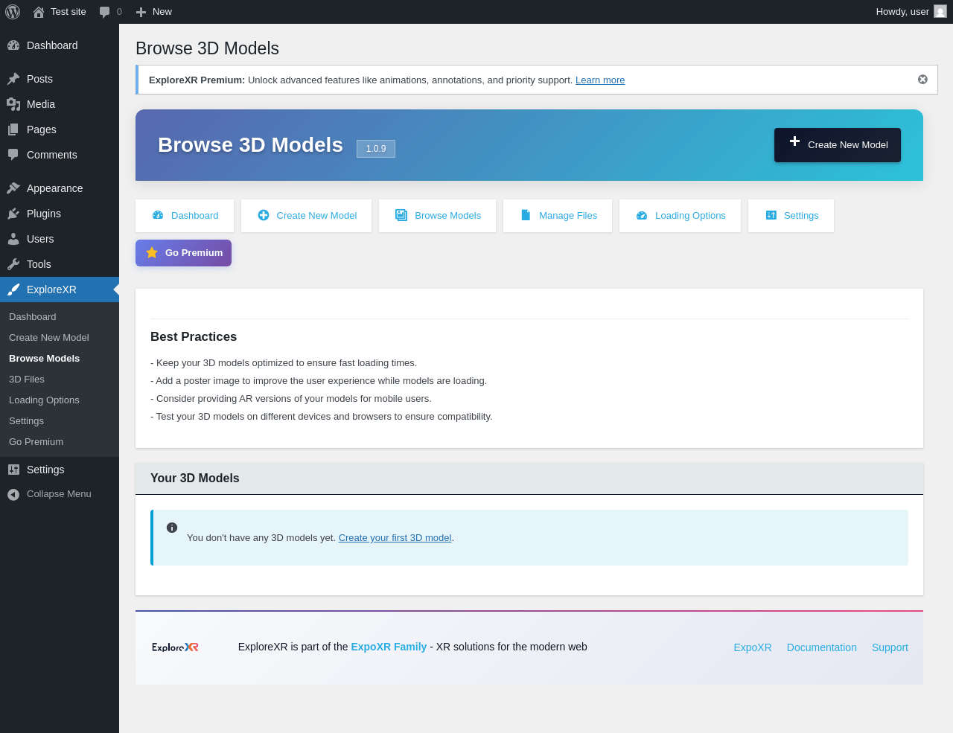Image resolution: width=953 pixels, height=733 pixels.
Task: Click the star icon on Go Premium
Action: (x=152, y=252)
